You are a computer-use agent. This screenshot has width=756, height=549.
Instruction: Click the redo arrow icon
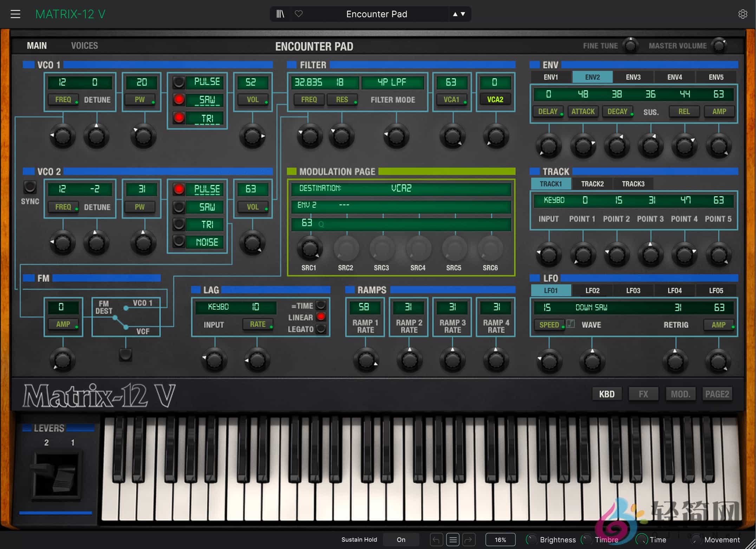click(x=469, y=540)
